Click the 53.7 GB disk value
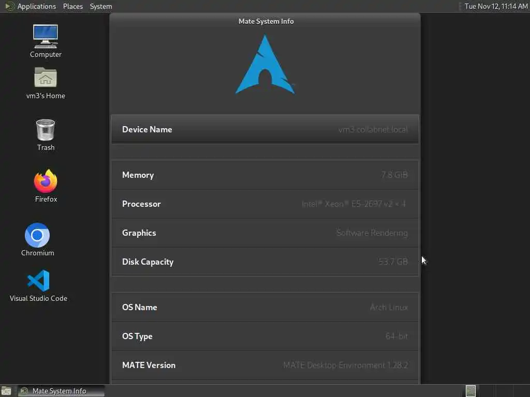This screenshot has height=397, width=530. pos(393,262)
